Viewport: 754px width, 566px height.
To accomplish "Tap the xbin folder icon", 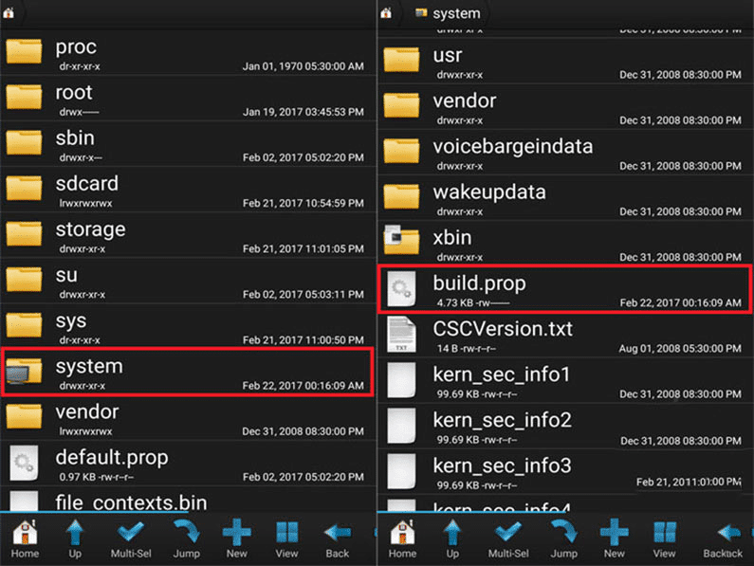I will tap(401, 240).
